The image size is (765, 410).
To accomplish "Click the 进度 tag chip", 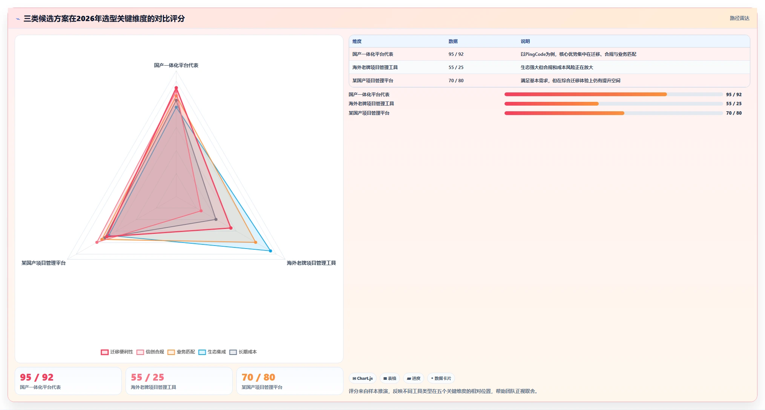I will point(414,378).
